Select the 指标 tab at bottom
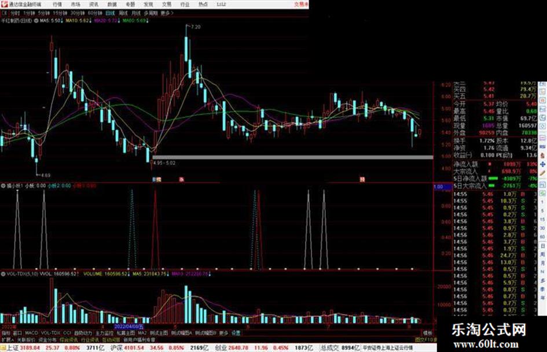Screen dimensions: 547x352 (6, 333)
